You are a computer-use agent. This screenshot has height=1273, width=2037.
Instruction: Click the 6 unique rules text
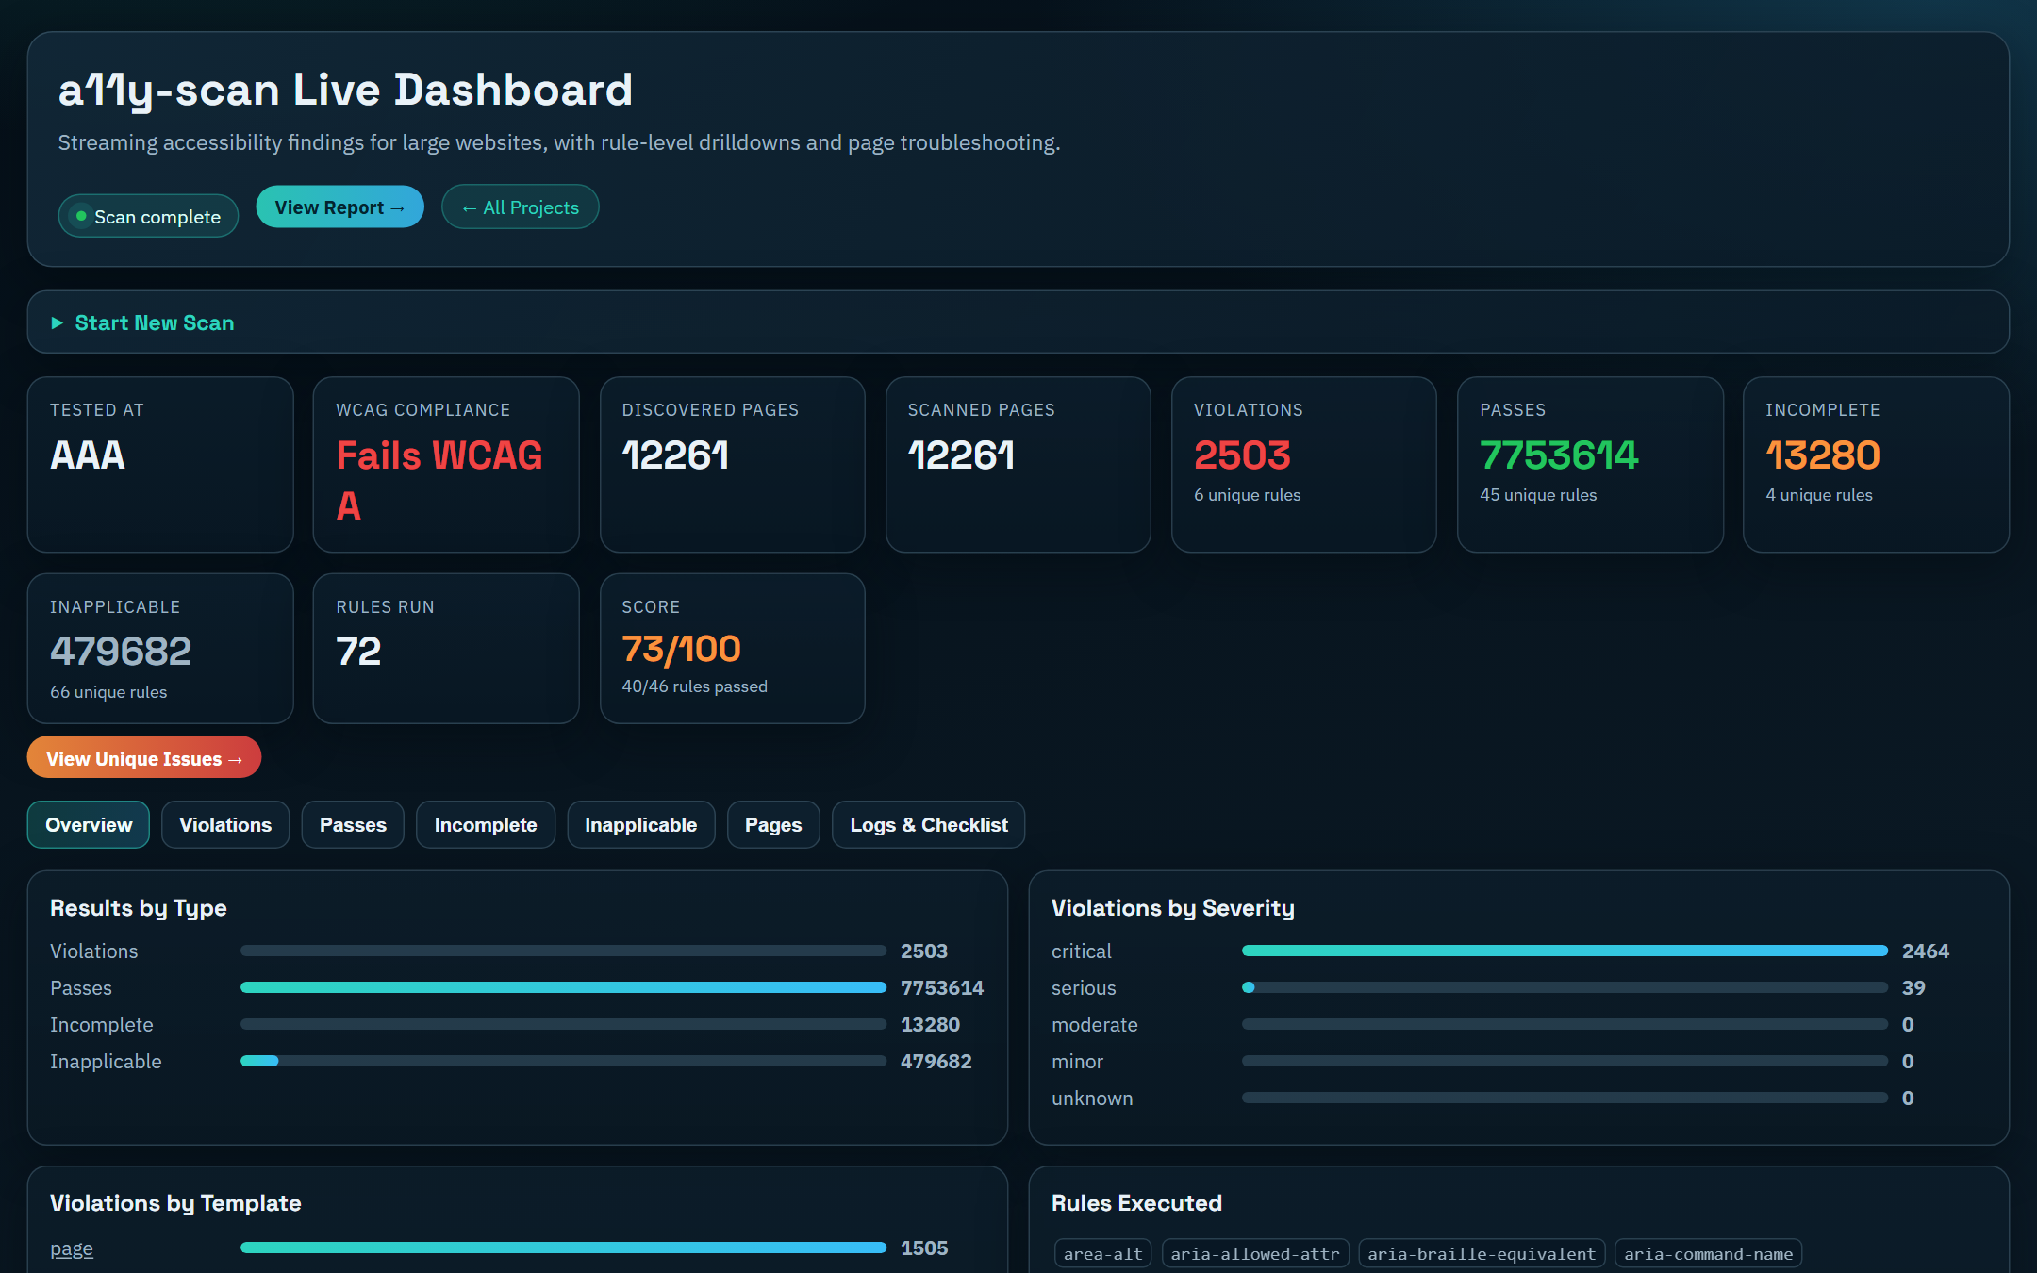(1247, 495)
